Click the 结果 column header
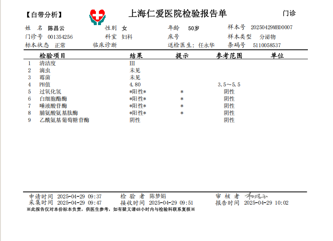The height and width of the screenshot is (241, 333). tap(136, 56)
